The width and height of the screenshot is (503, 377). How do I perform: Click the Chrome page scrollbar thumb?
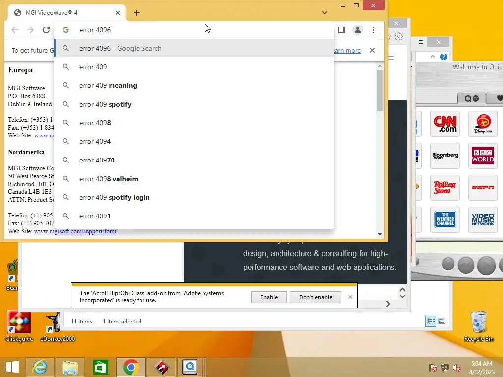(x=380, y=90)
